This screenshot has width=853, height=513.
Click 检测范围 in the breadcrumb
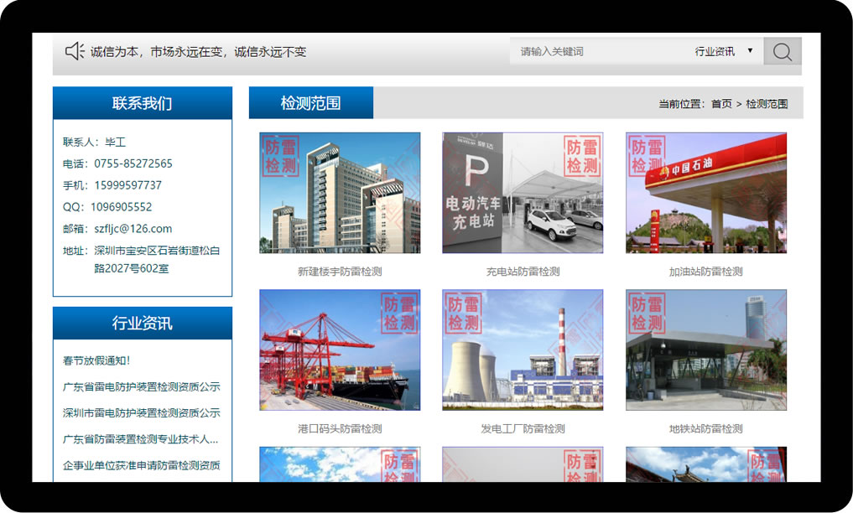pos(767,104)
